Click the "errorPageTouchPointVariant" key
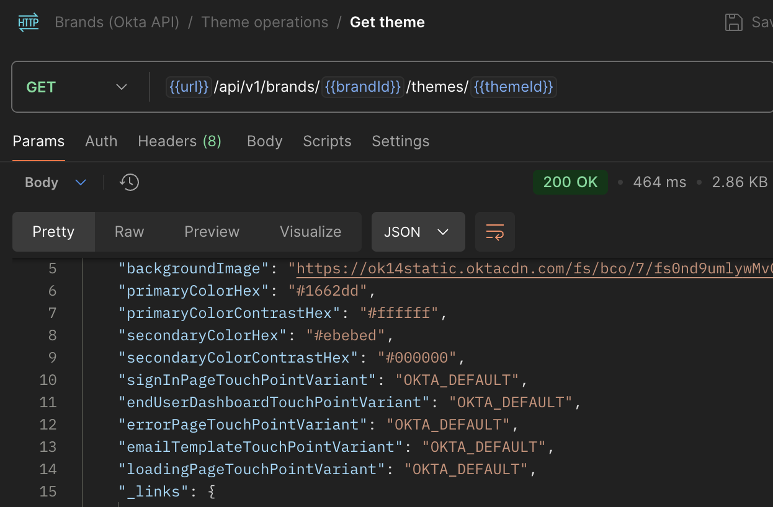 pyautogui.click(x=243, y=425)
